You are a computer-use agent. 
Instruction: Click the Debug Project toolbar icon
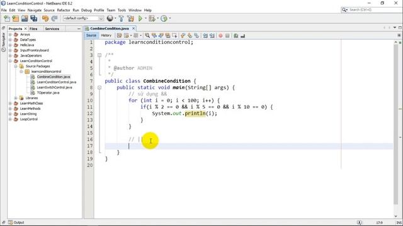(152, 18)
